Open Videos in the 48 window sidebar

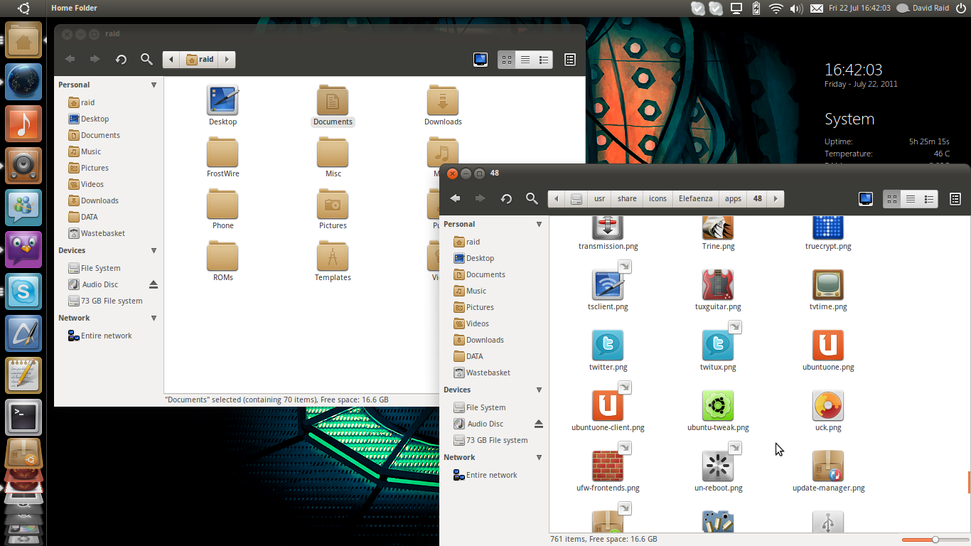478,323
